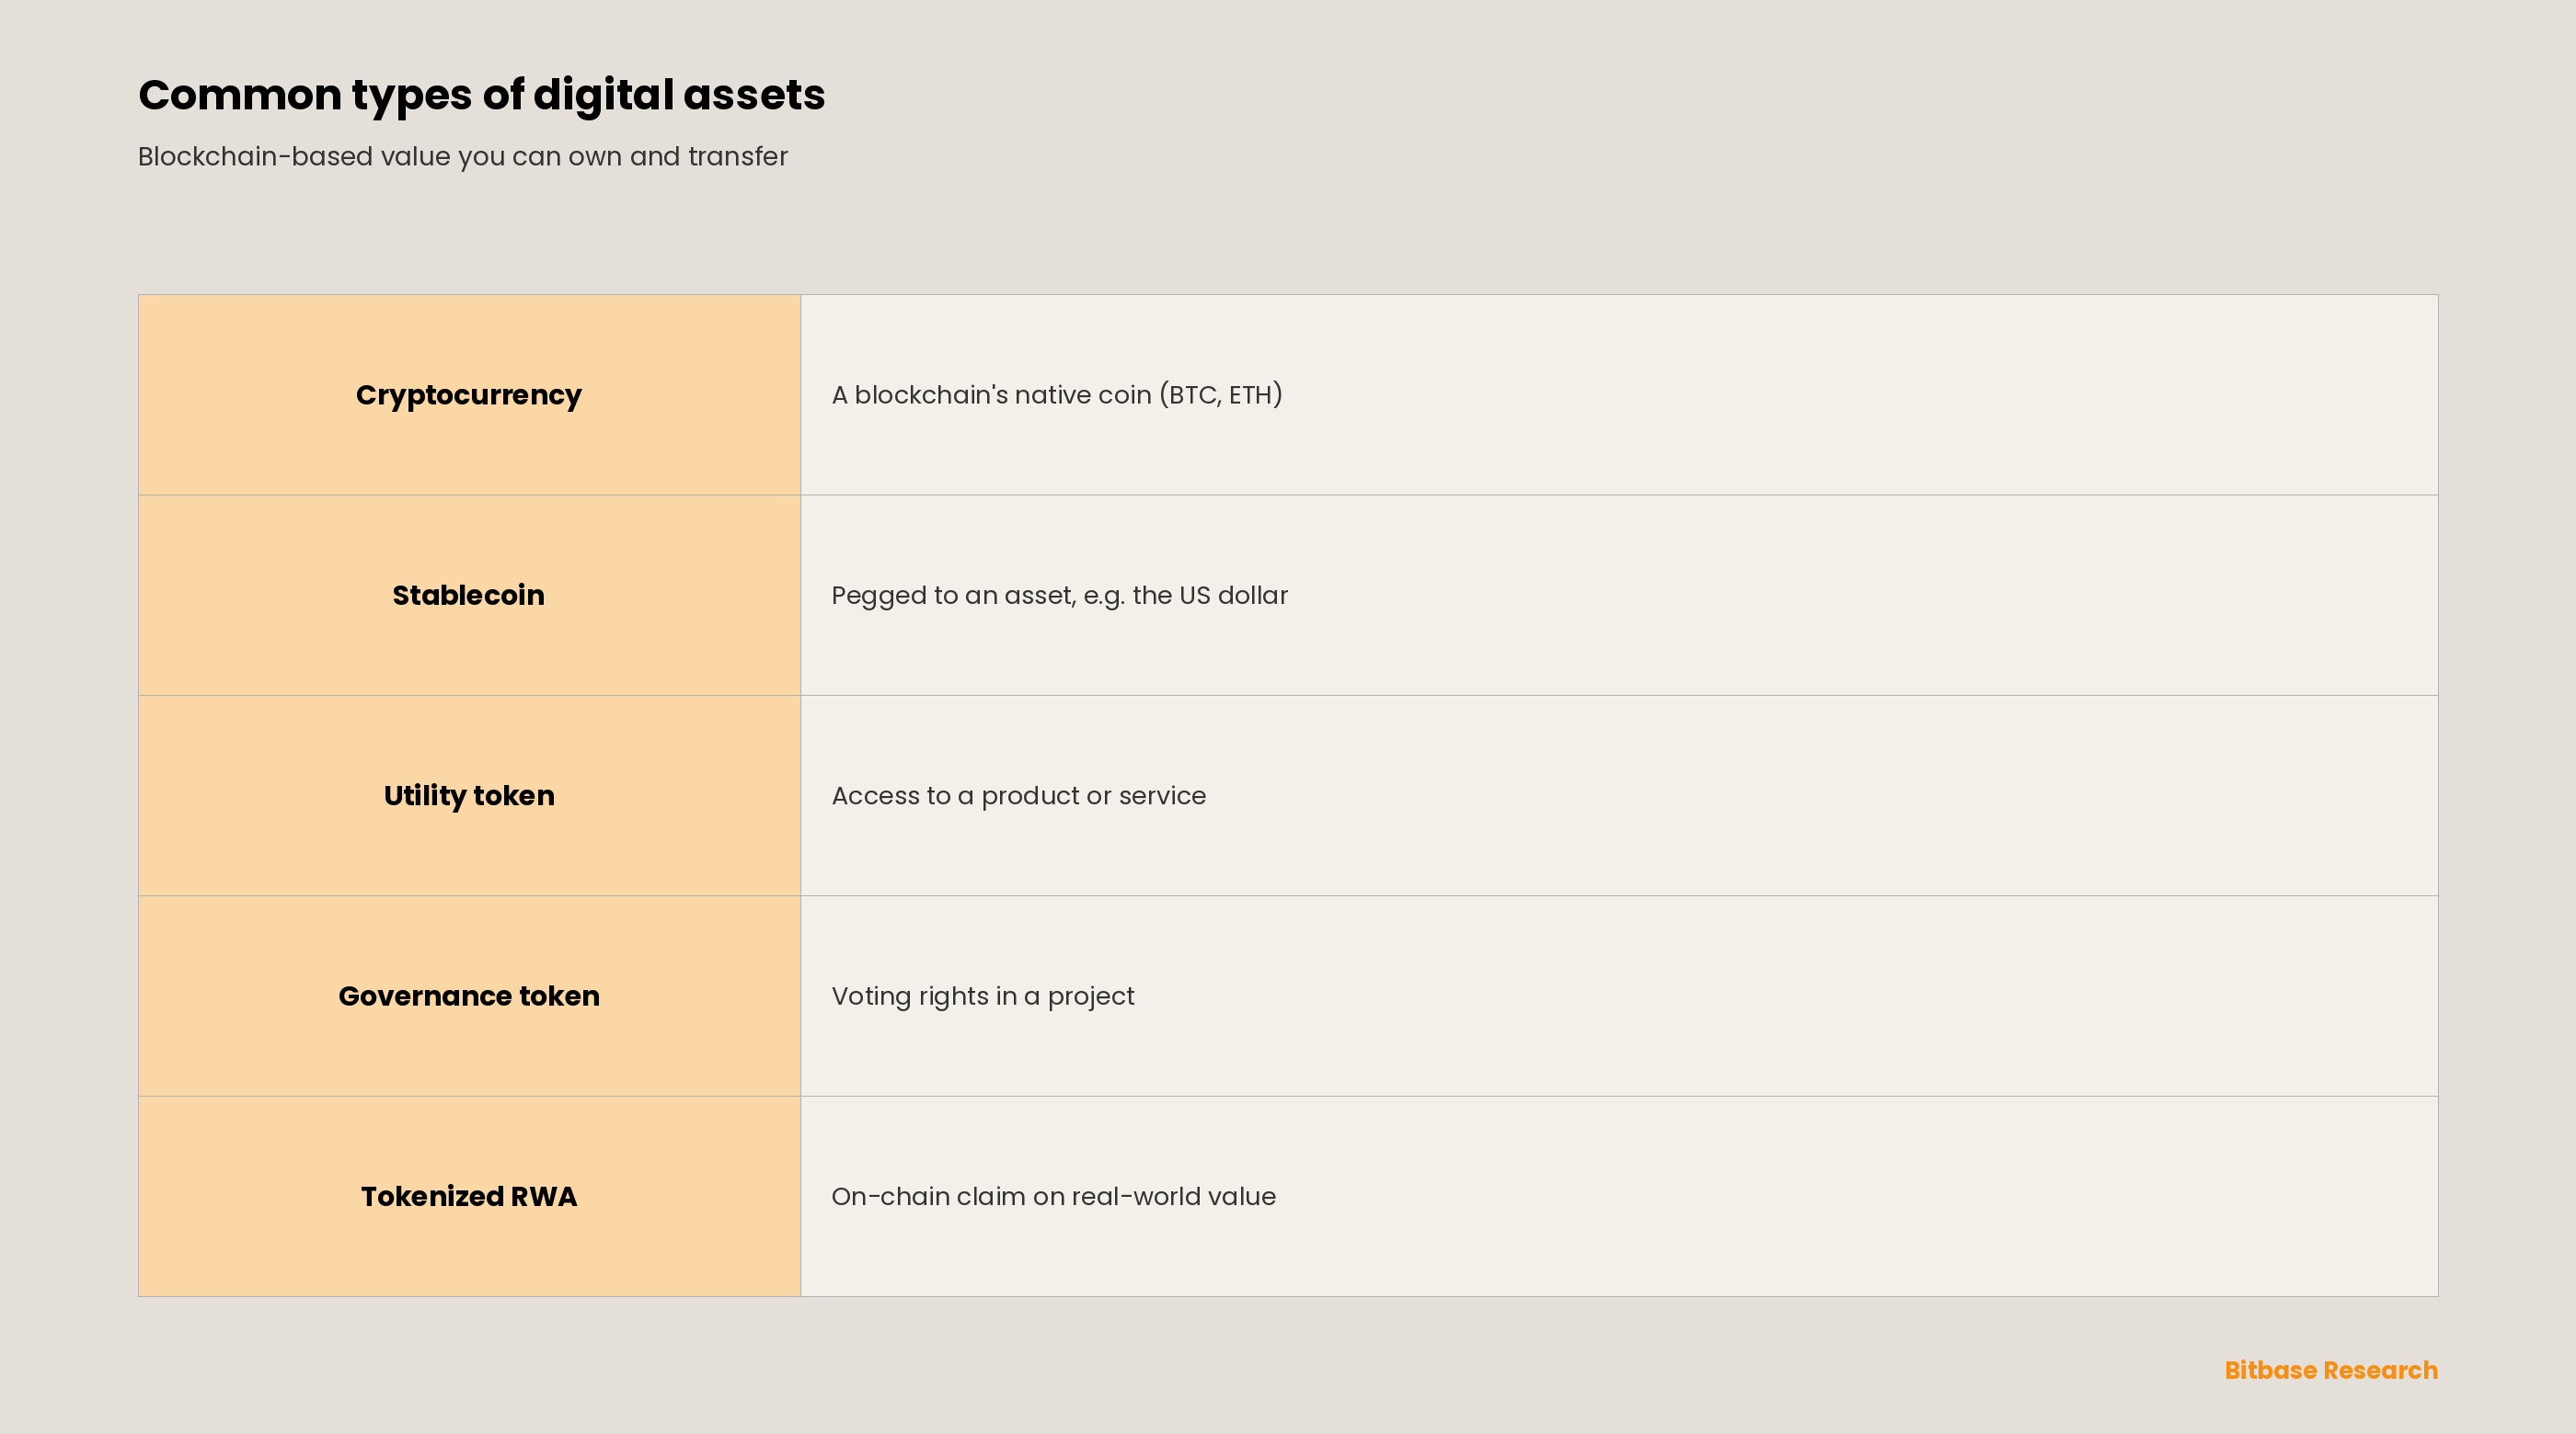Click 'On-chain claim on real-world value' text
Viewport: 2576px width, 1434px height.
pos(1053,1196)
